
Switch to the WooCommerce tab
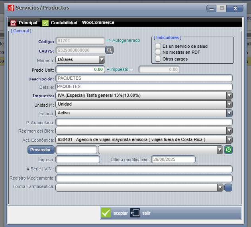(x=98, y=23)
